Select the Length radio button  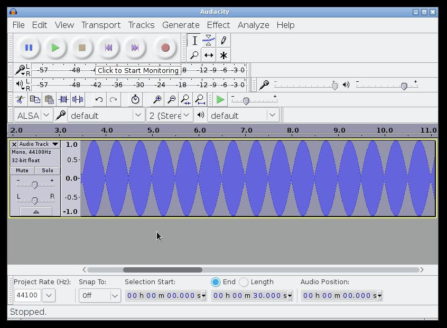[x=244, y=282]
